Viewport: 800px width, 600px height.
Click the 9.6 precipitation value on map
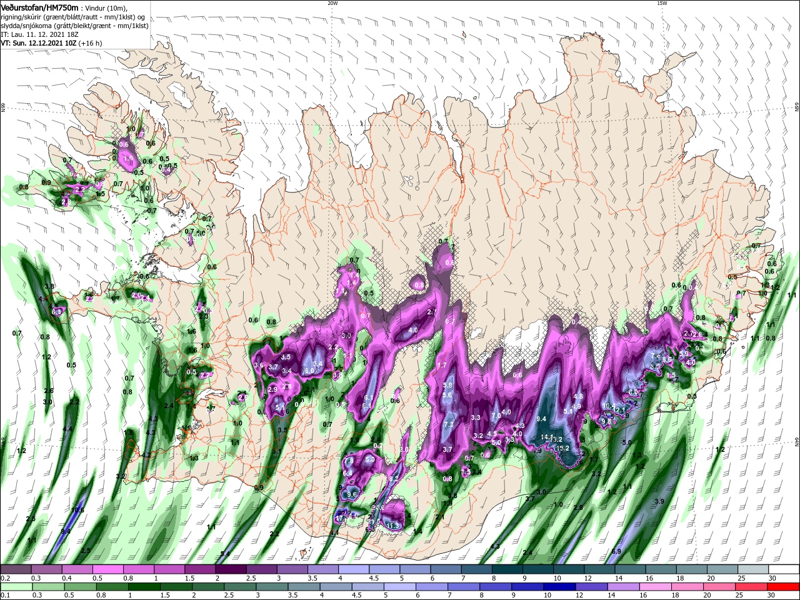point(351,494)
